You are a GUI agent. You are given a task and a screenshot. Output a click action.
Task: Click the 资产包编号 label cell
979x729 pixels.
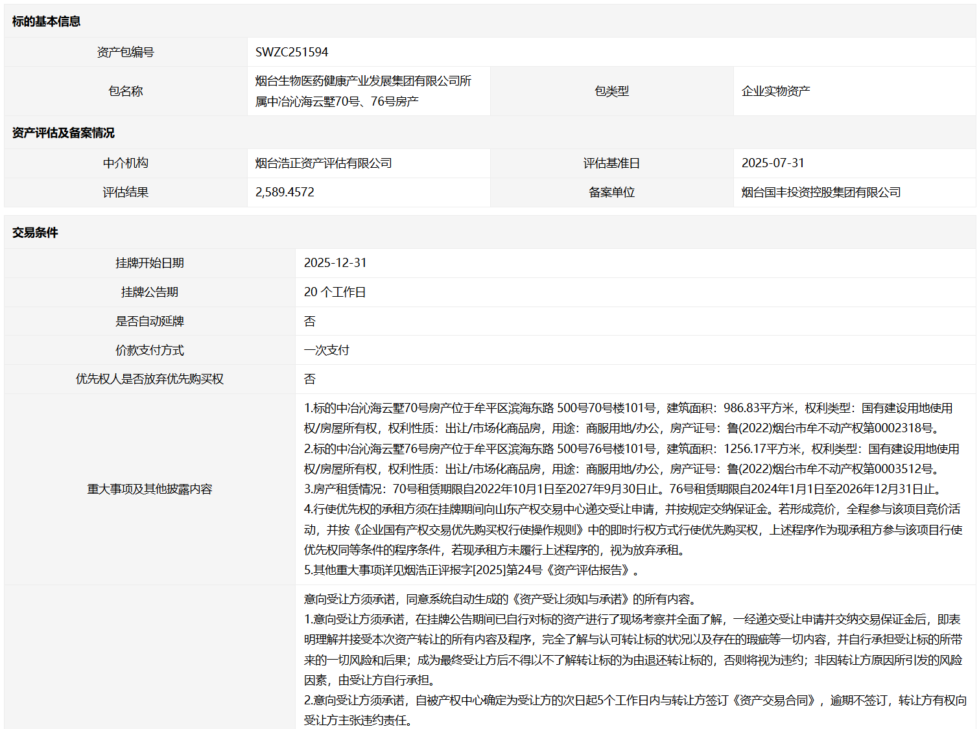[x=125, y=52]
